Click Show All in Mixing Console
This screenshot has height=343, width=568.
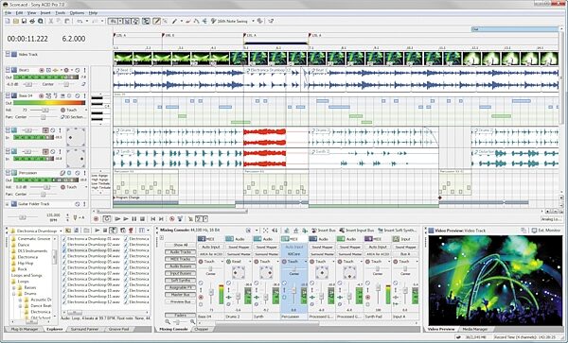coord(181,245)
